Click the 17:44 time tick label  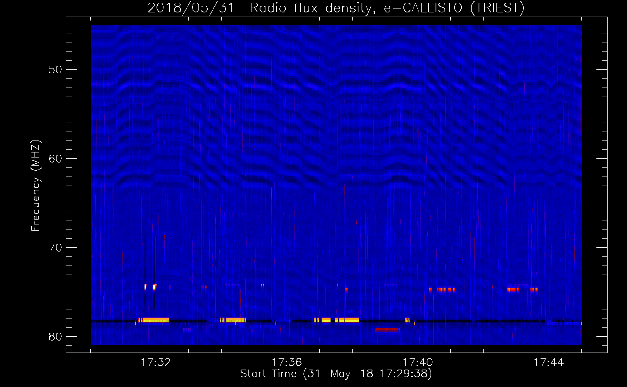click(x=549, y=363)
